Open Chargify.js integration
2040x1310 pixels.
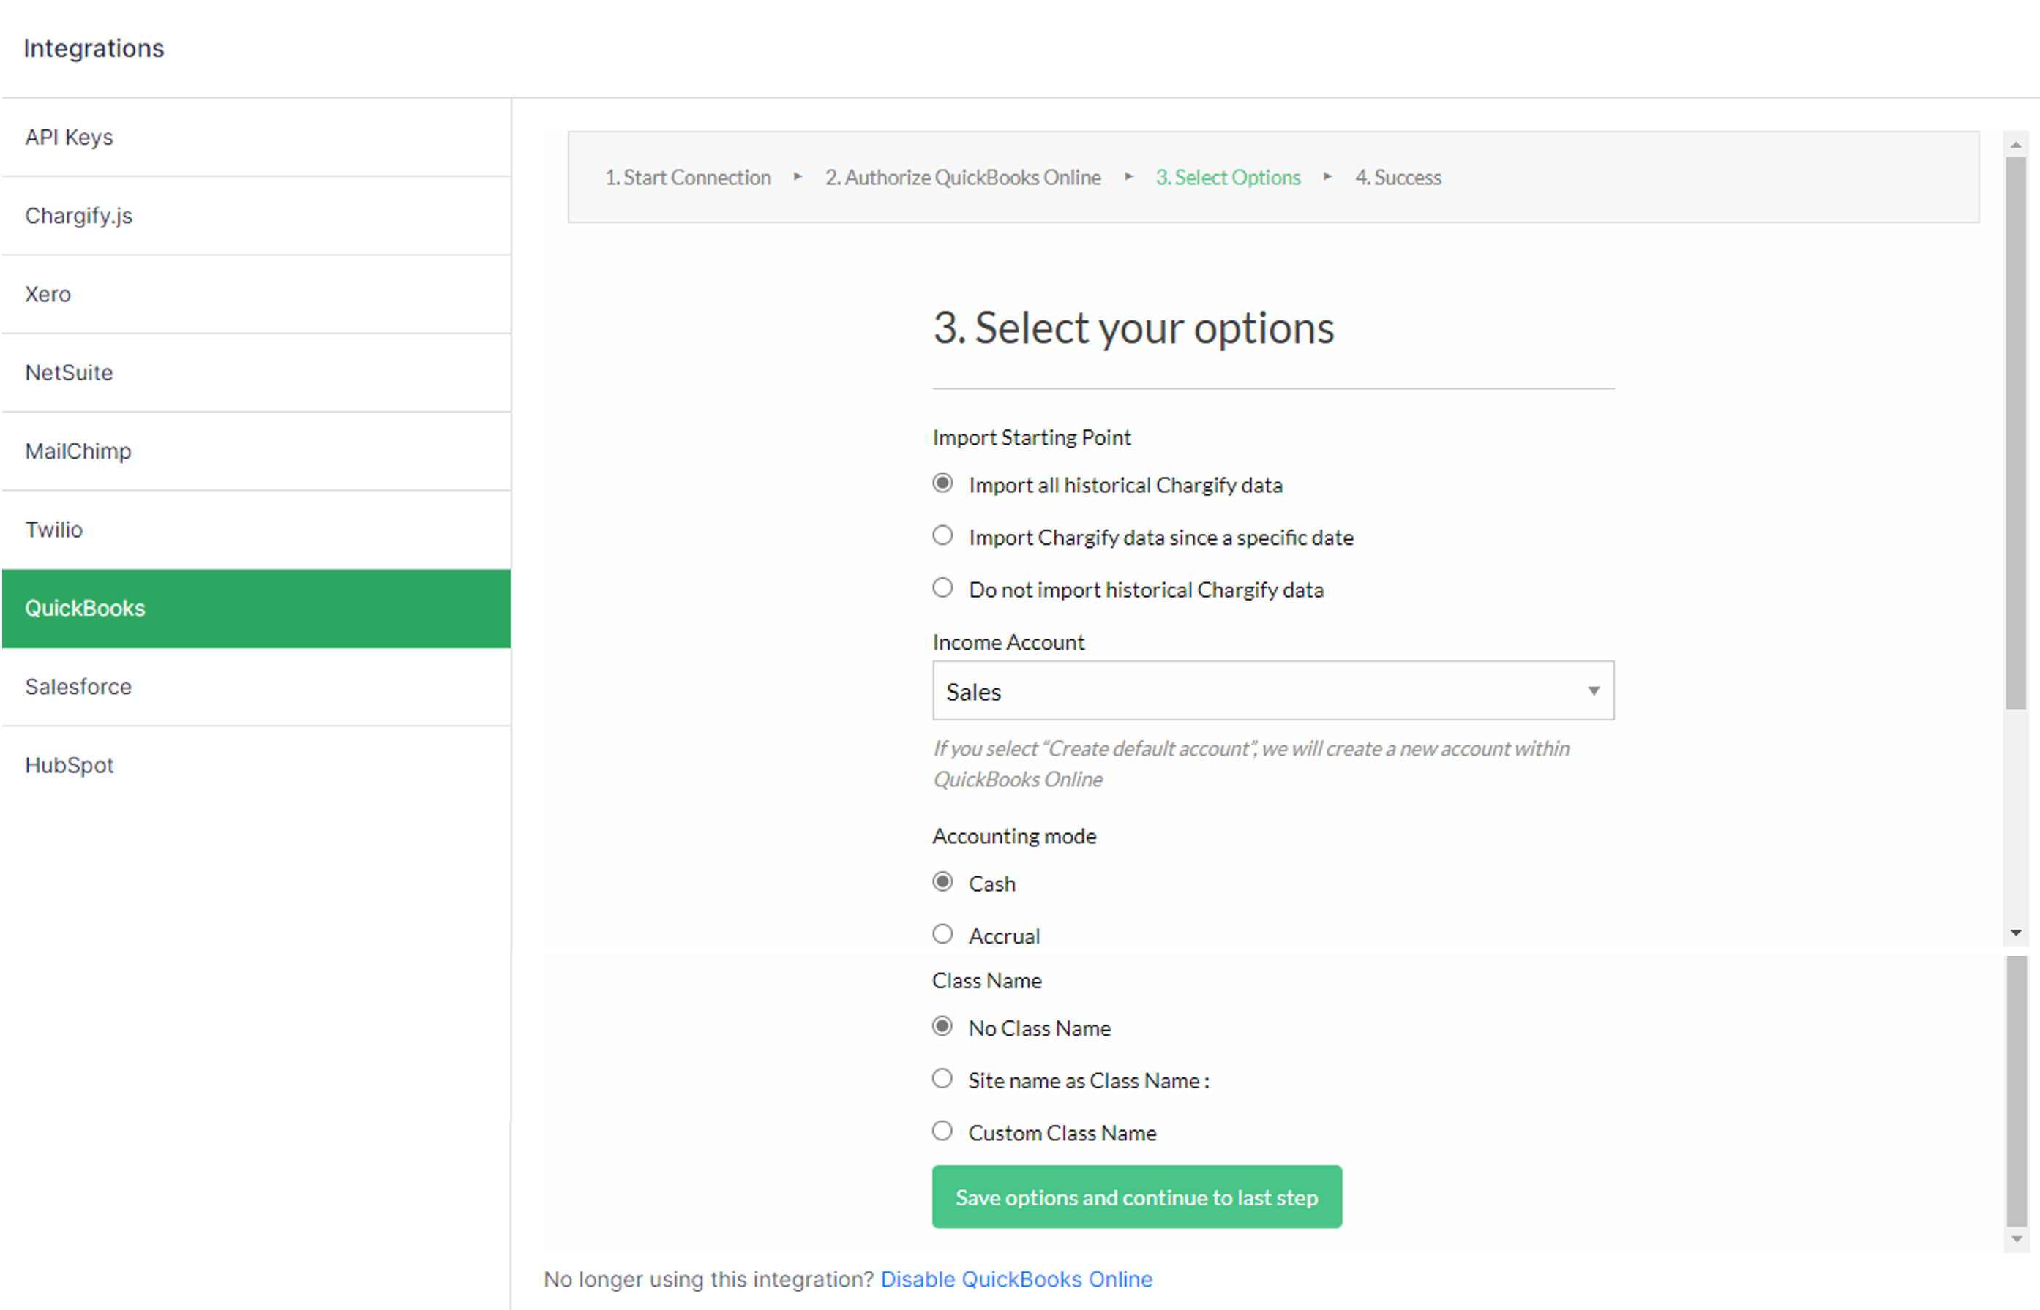pyautogui.click(x=256, y=216)
